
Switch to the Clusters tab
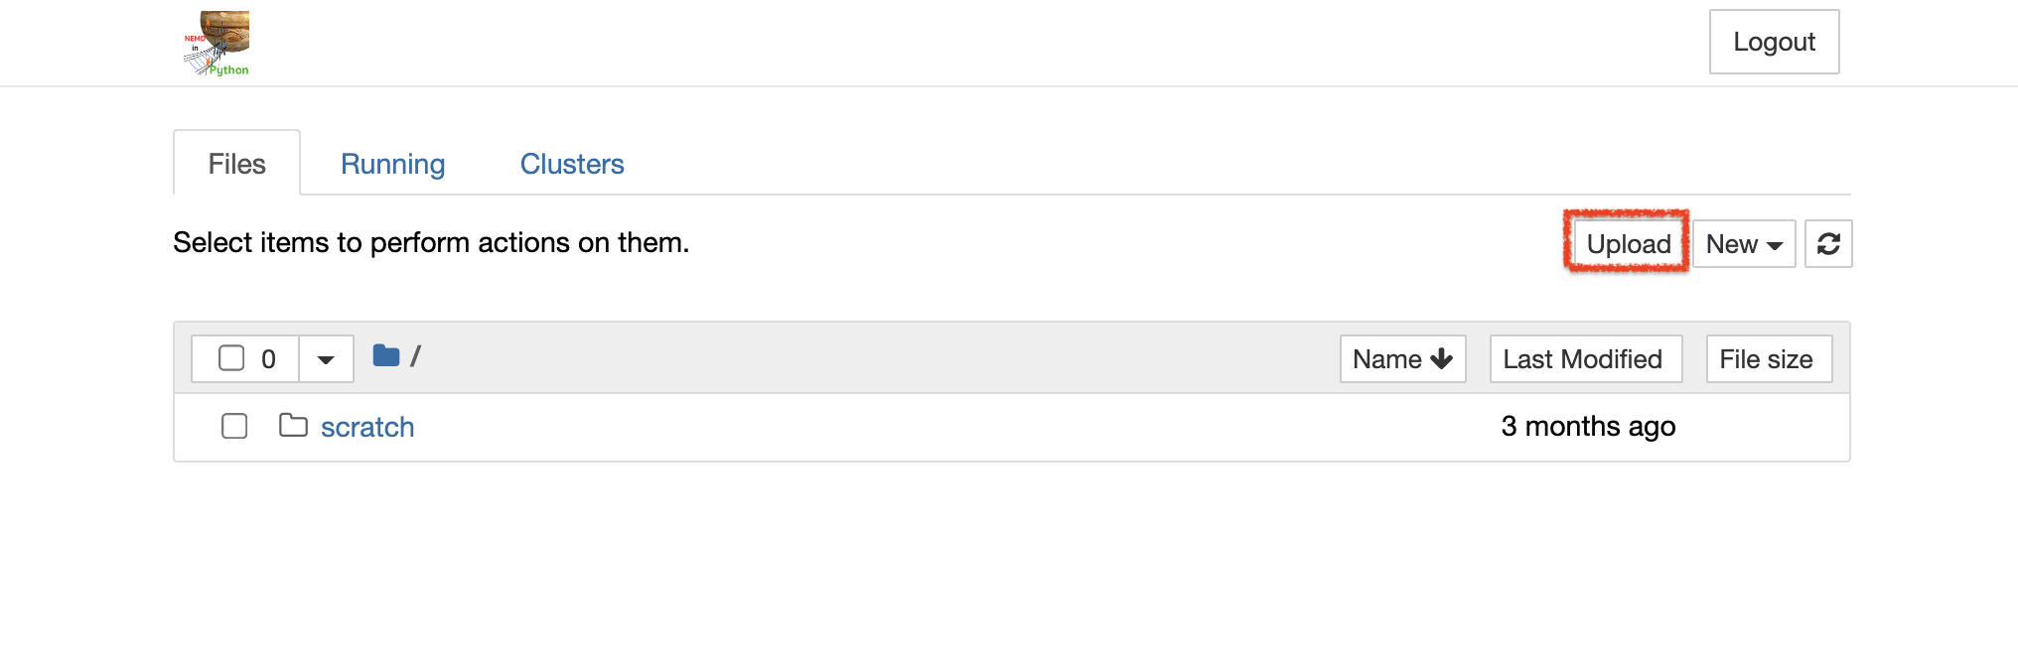572,164
